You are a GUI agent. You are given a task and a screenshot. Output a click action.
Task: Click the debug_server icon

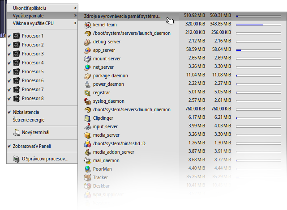88,42
